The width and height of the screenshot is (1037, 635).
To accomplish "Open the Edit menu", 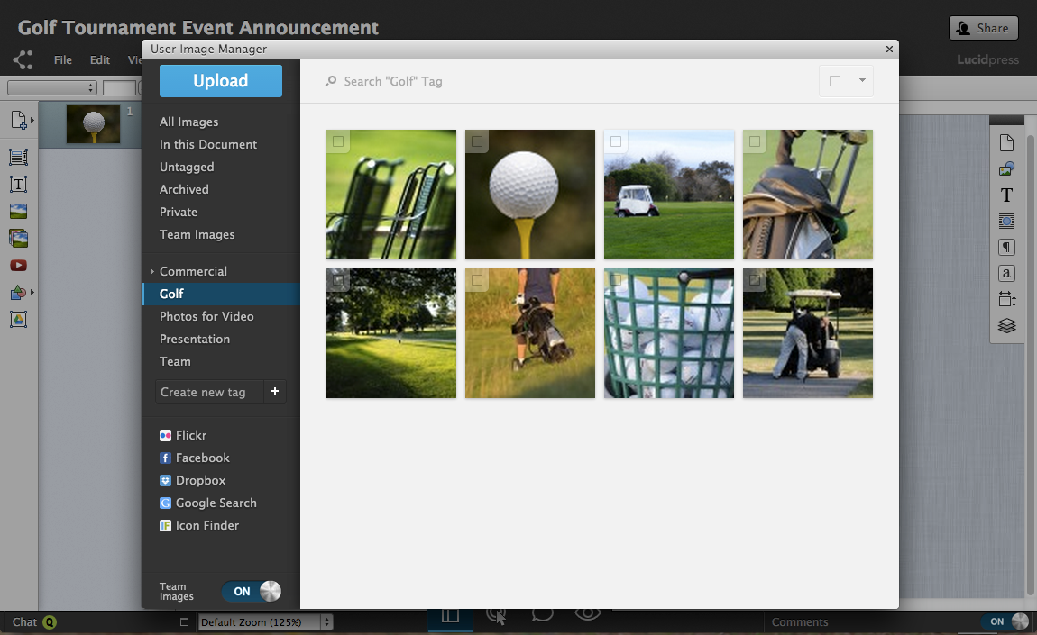I will pyautogui.click(x=99, y=59).
